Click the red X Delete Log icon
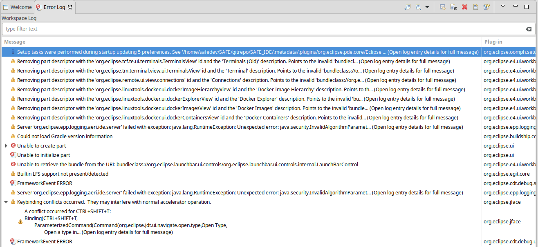 click(464, 7)
